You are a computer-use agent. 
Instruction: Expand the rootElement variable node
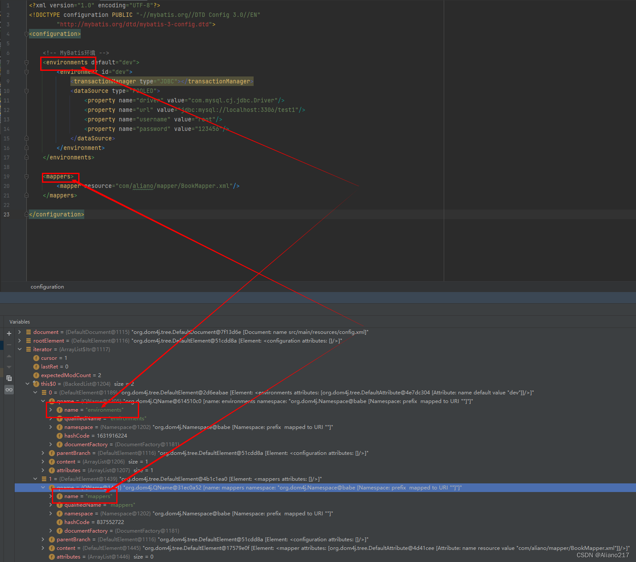[x=19, y=341]
